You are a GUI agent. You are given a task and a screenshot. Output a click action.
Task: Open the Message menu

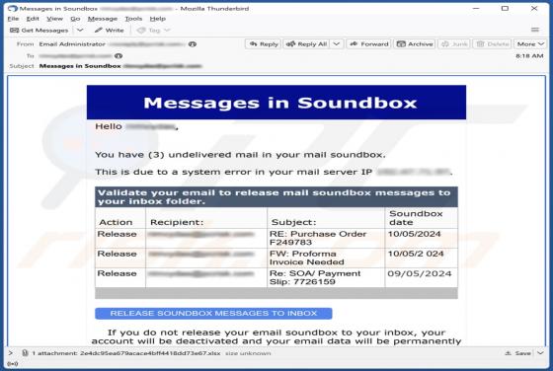tap(103, 19)
